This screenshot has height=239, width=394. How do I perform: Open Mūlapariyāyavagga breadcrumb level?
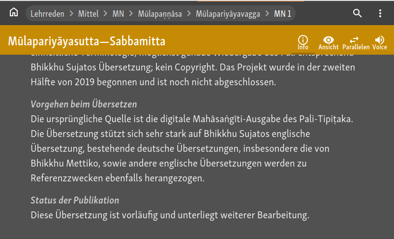pyautogui.click(x=228, y=14)
